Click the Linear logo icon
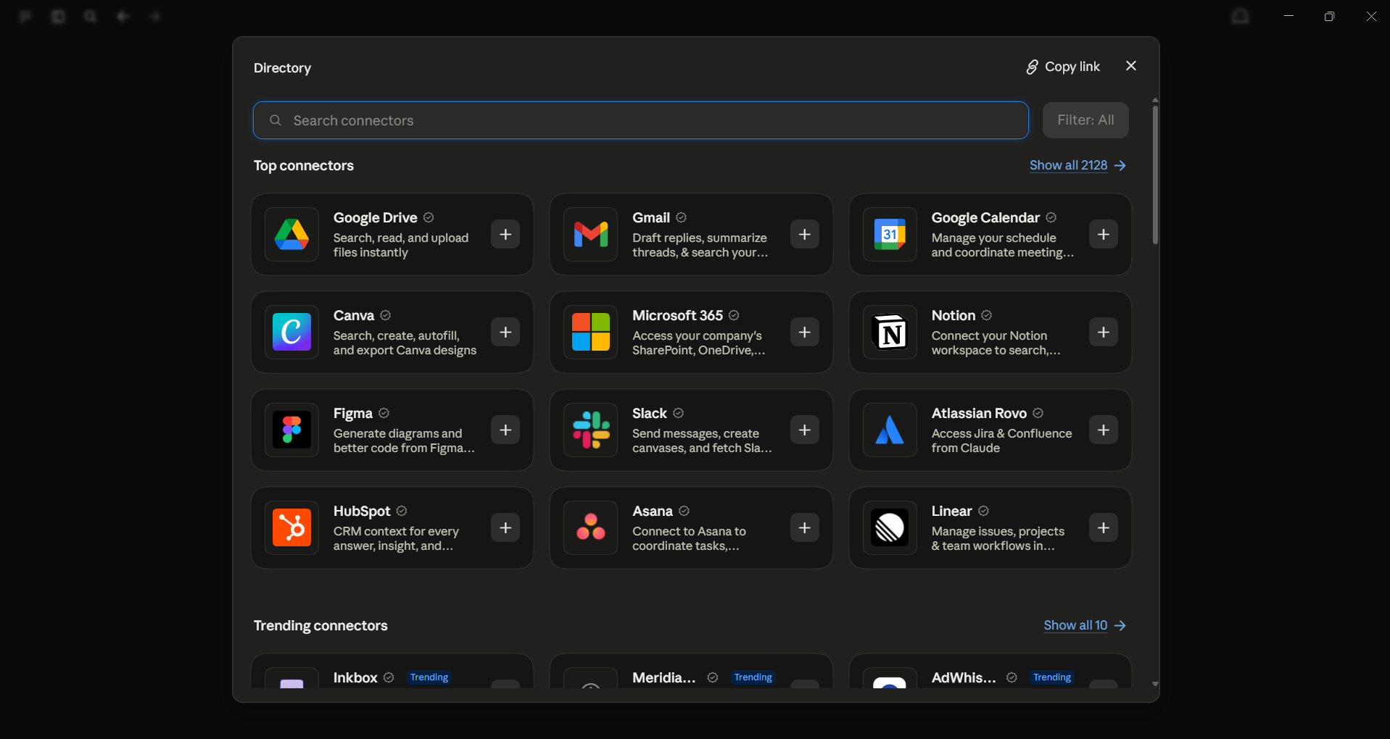The image size is (1390, 739). (x=890, y=527)
